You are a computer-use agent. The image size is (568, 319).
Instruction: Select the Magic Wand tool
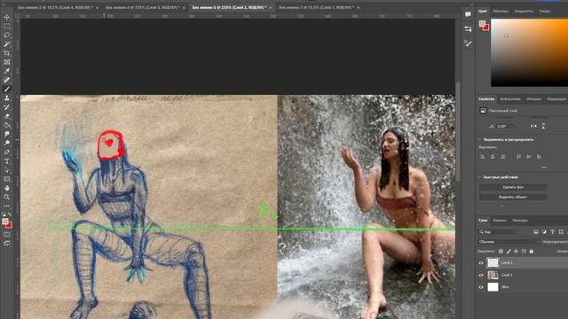7,44
